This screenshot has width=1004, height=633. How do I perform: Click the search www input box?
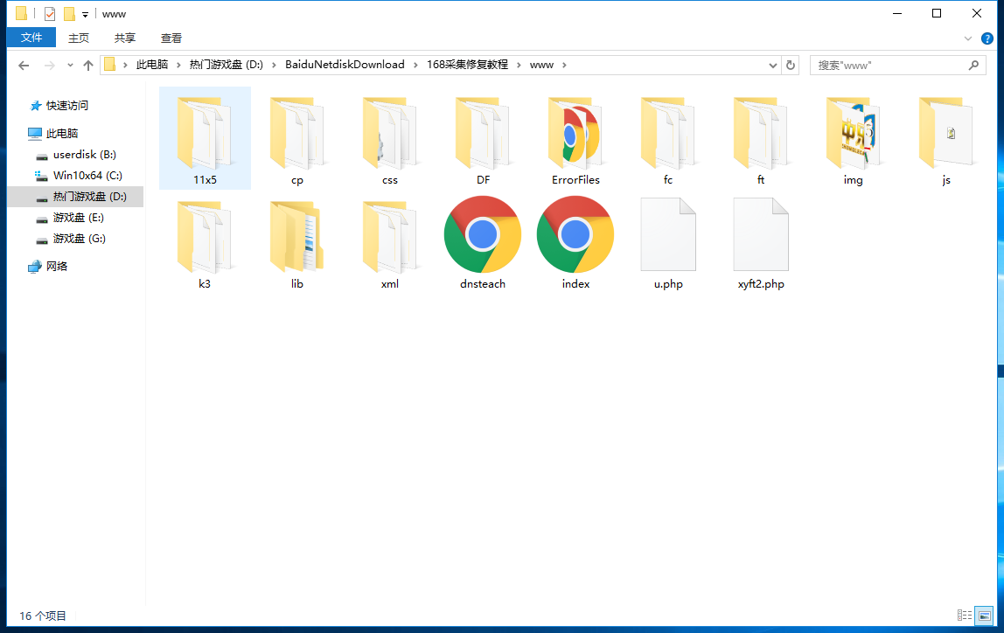click(888, 65)
